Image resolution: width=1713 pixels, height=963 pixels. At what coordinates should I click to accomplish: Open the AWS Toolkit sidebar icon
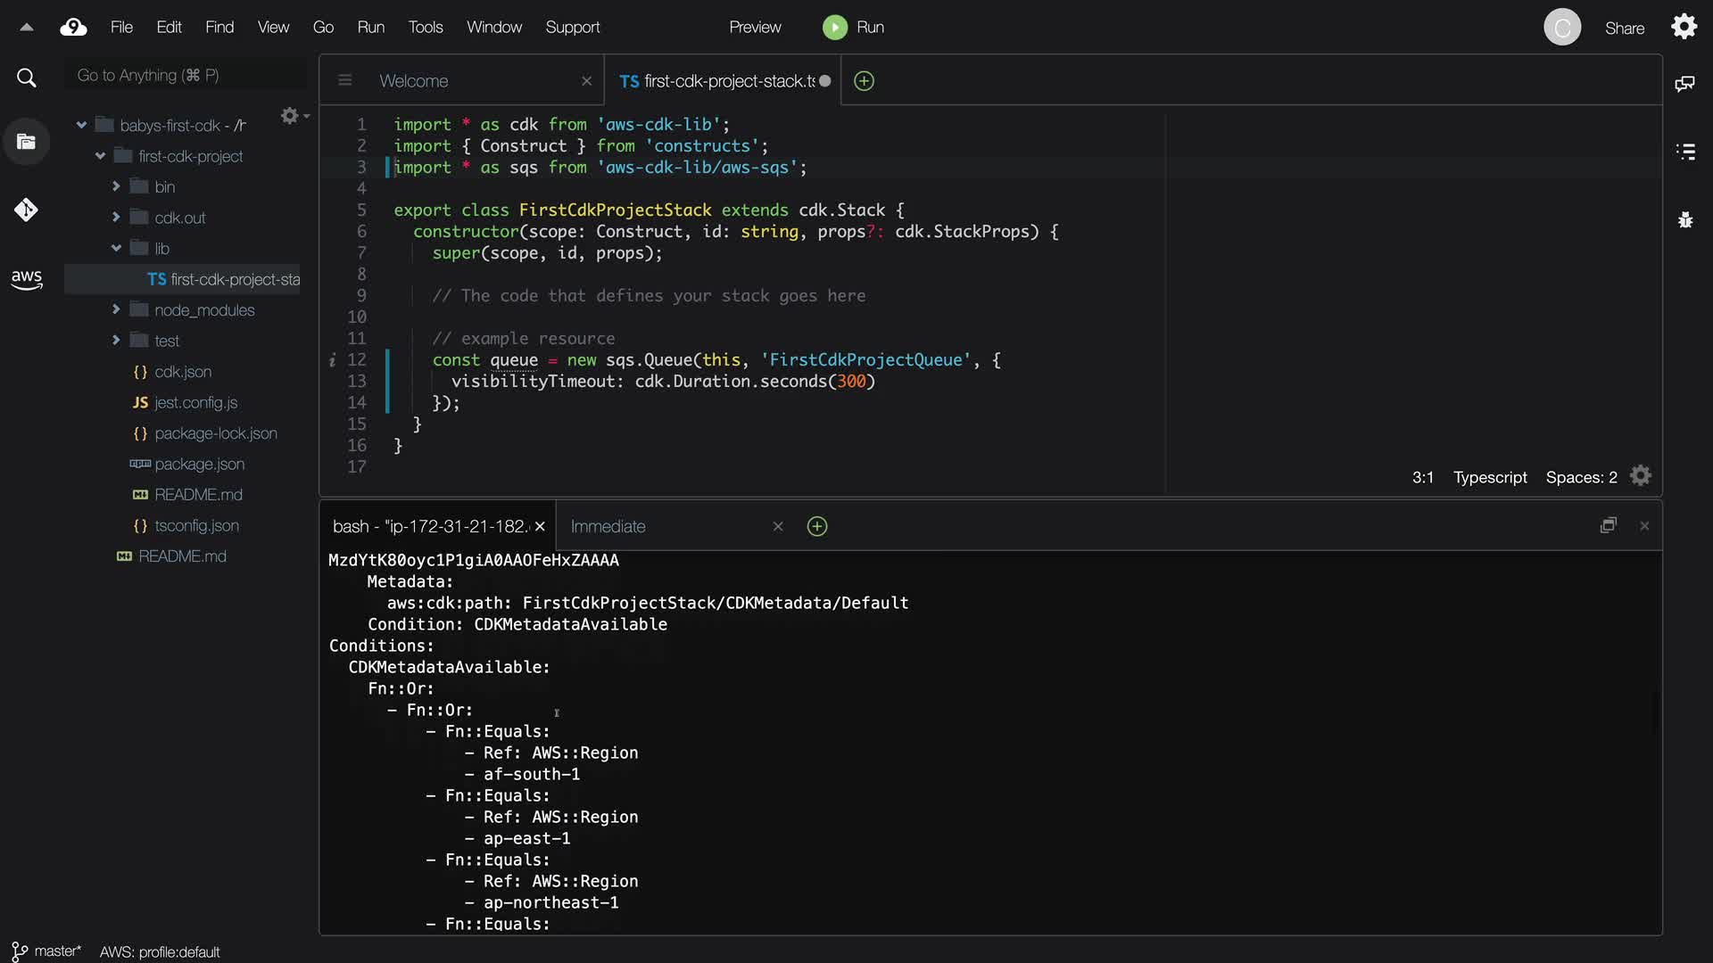[27, 279]
